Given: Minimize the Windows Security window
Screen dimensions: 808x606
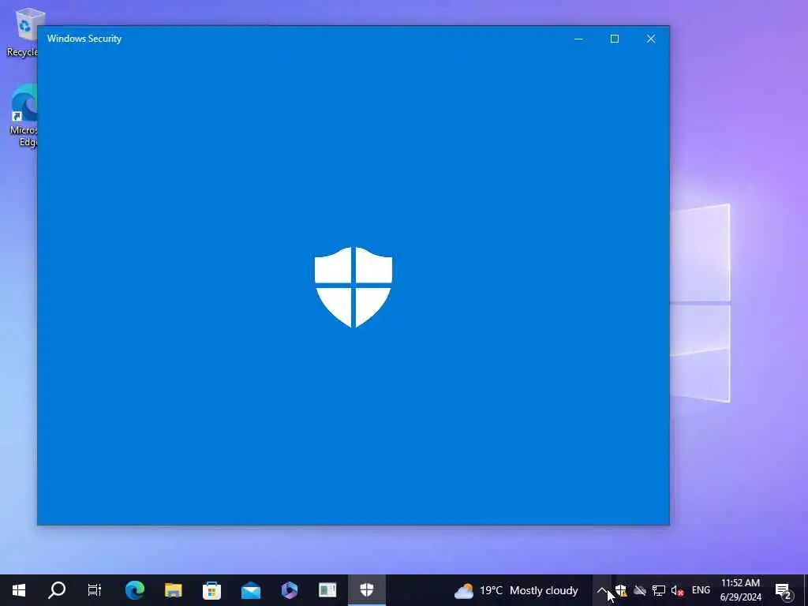Looking at the screenshot, I should point(578,39).
